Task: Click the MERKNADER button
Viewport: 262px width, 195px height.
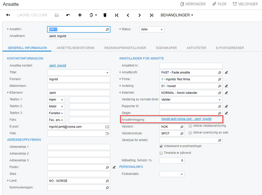Action: pos(193,4)
